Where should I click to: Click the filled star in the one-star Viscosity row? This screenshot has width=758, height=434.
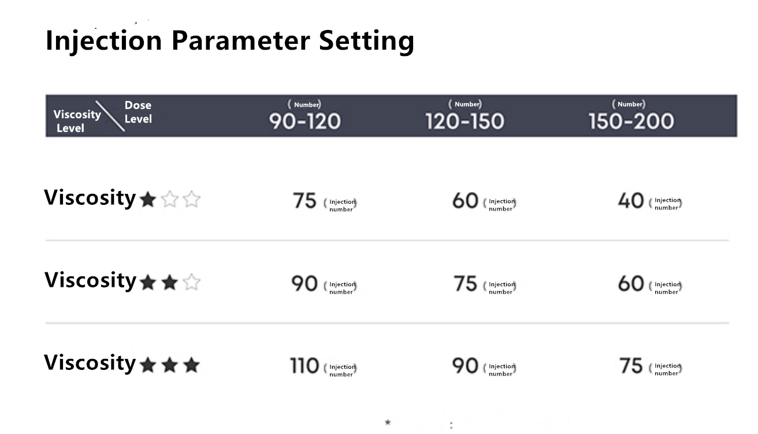148,200
